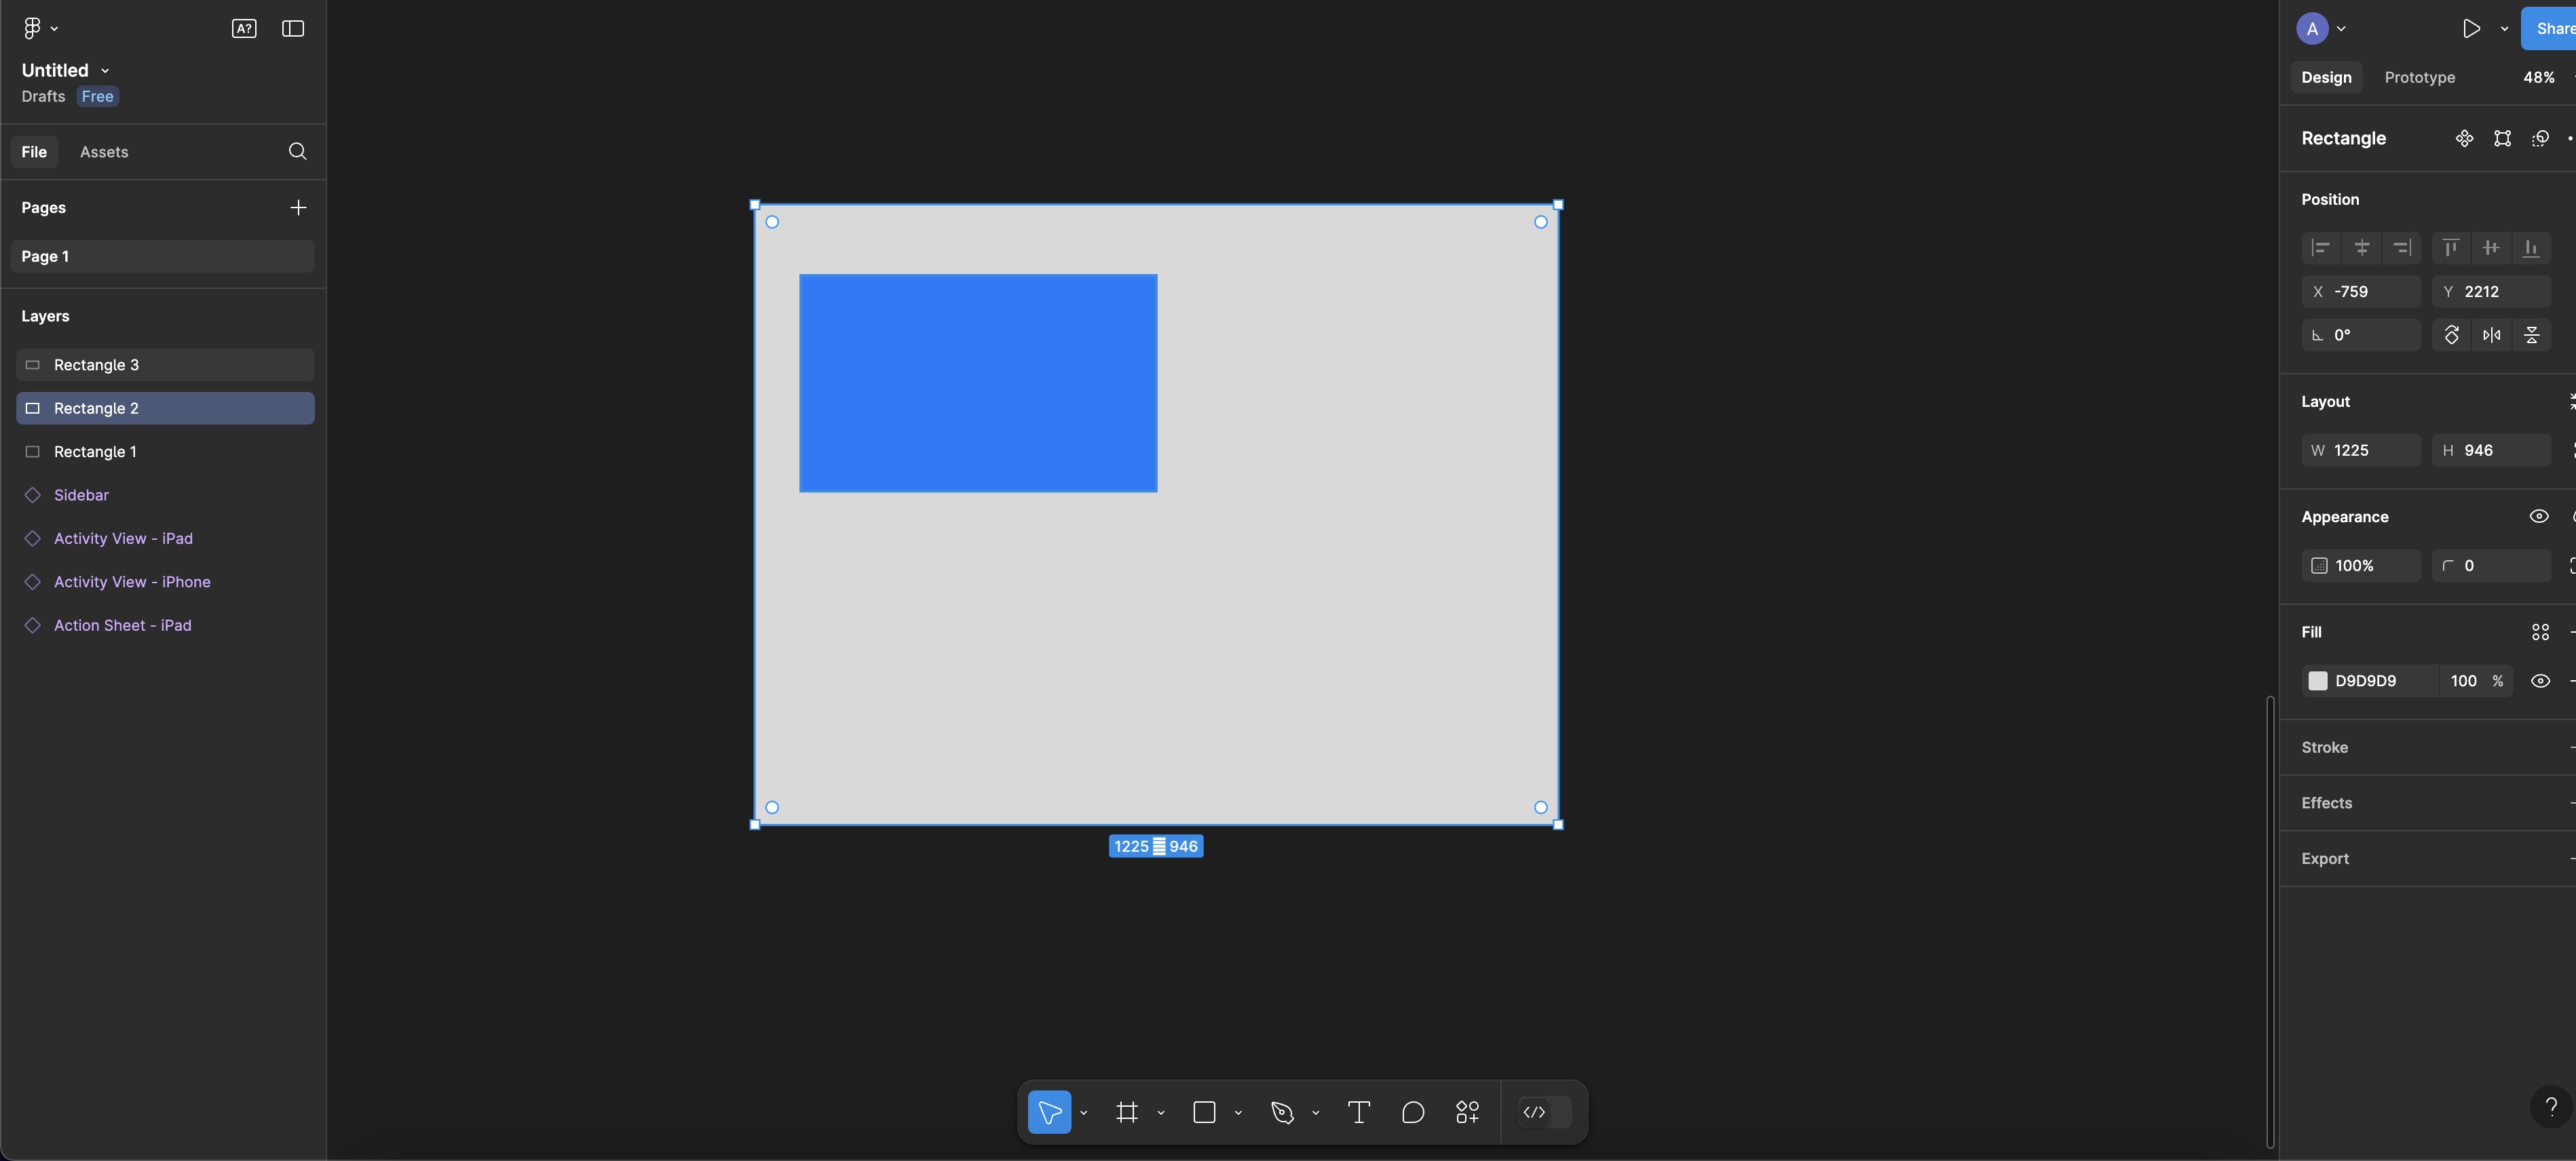Click the search icon in left panel

(297, 152)
